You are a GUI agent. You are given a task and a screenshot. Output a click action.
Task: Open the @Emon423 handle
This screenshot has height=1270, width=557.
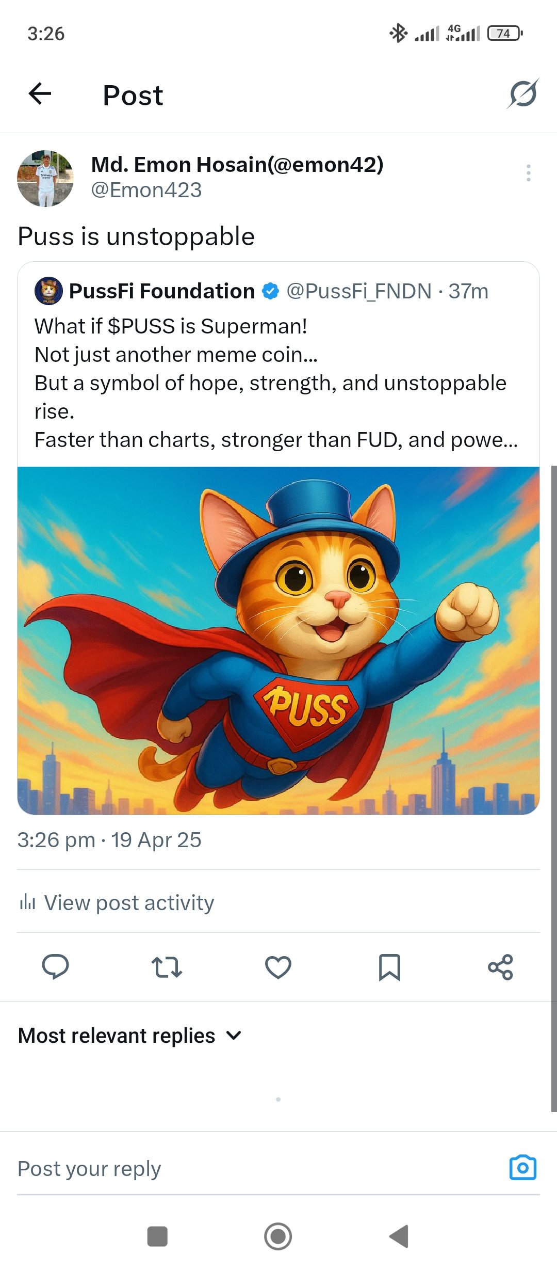point(146,190)
